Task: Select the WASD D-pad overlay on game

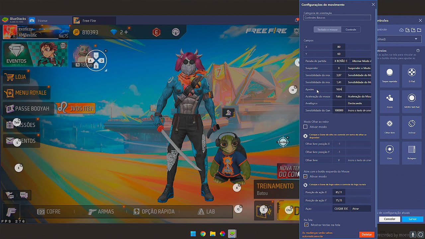Action: coord(96,60)
